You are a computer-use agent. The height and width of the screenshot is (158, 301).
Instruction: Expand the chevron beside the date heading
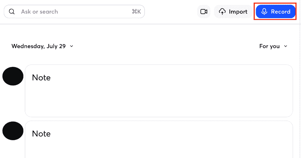(x=72, y=46)
